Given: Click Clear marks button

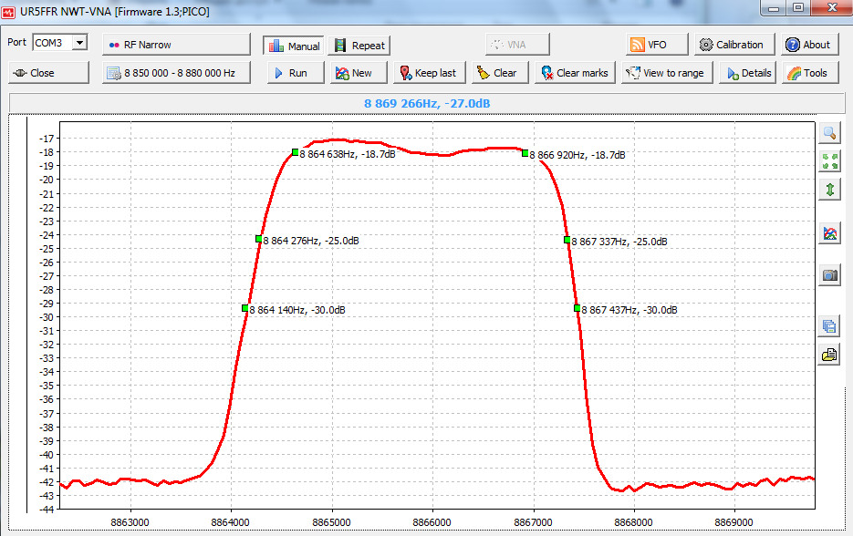Looking at the screenshot, I should (573, 73).
